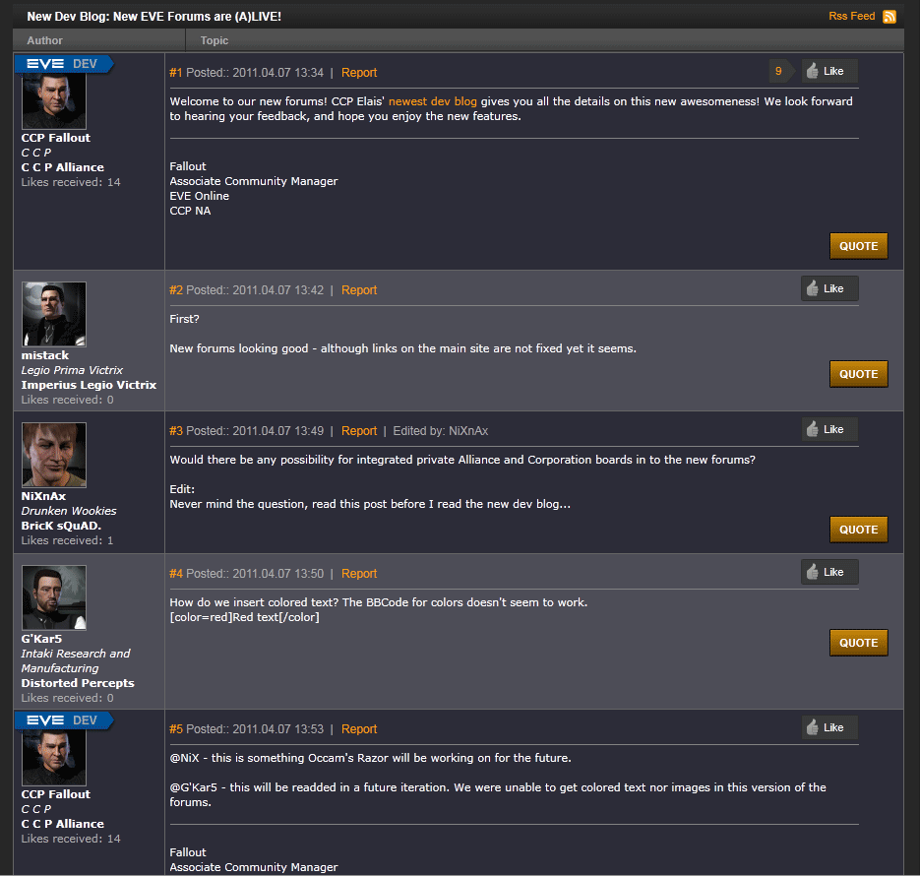Like post #4 by G'Kar5
This screenshot has width=920, height=876.
pos(829,572)
